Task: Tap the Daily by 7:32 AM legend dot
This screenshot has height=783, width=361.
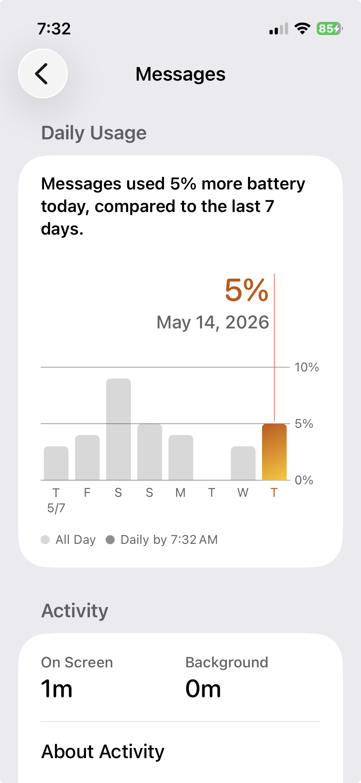Action: pos(110,540)
